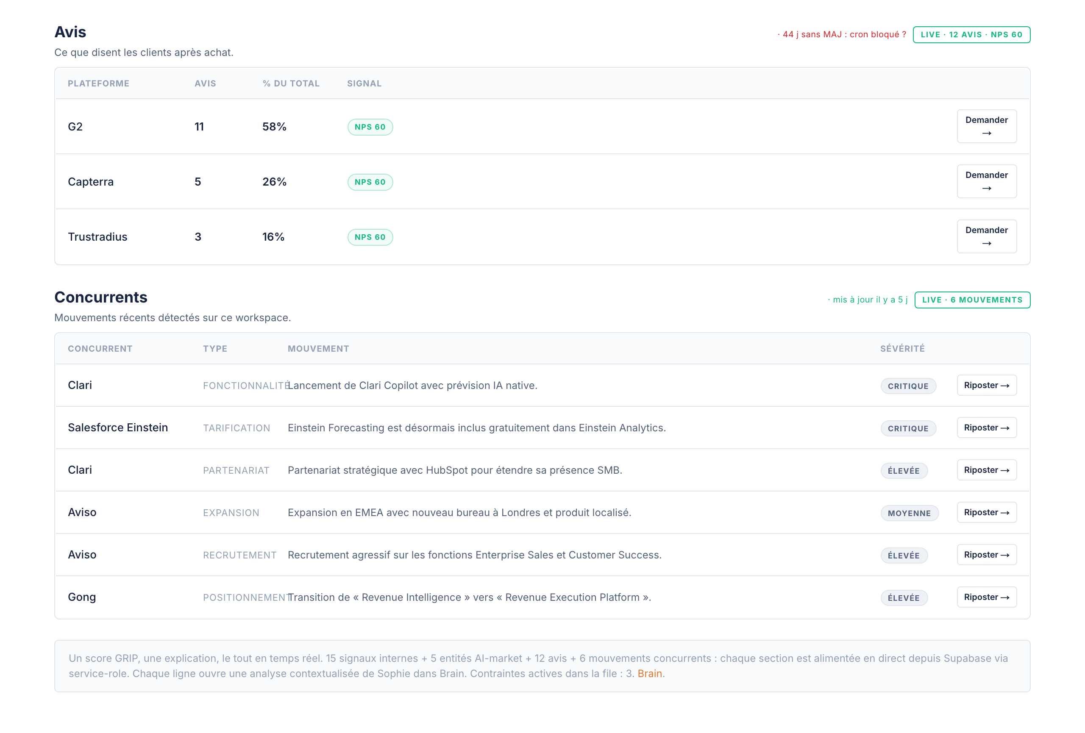Screen dimensions: 1085x733
Task: Click Riposter for Aviso EMEA expansion row
Action: [987, 512]
